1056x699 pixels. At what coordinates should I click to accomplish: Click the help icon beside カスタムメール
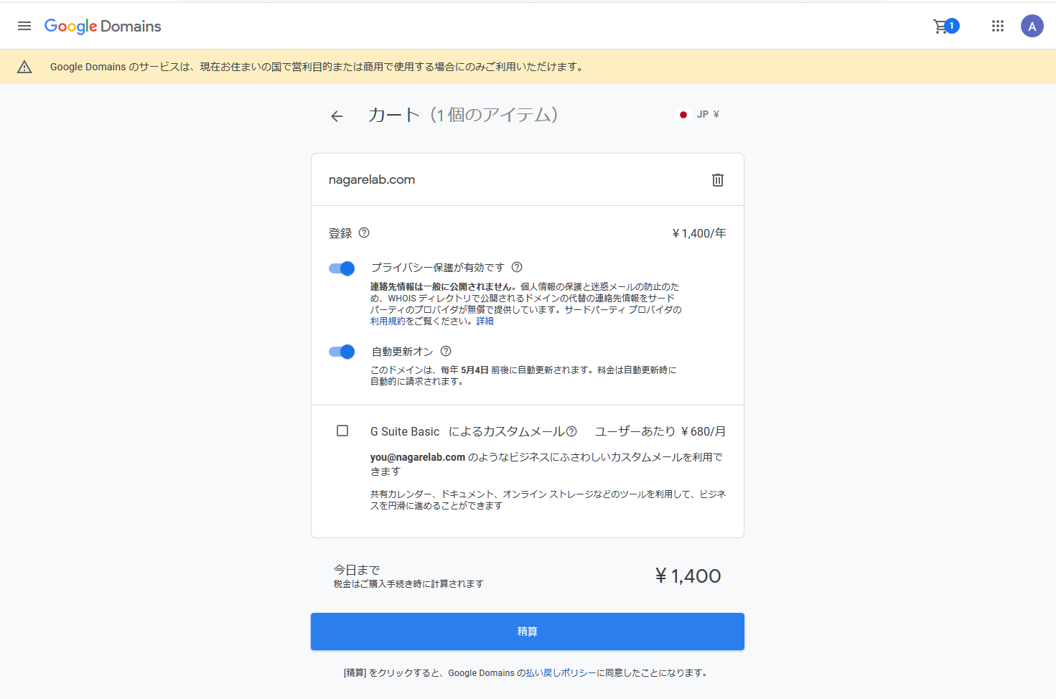[x=571, y=431]
